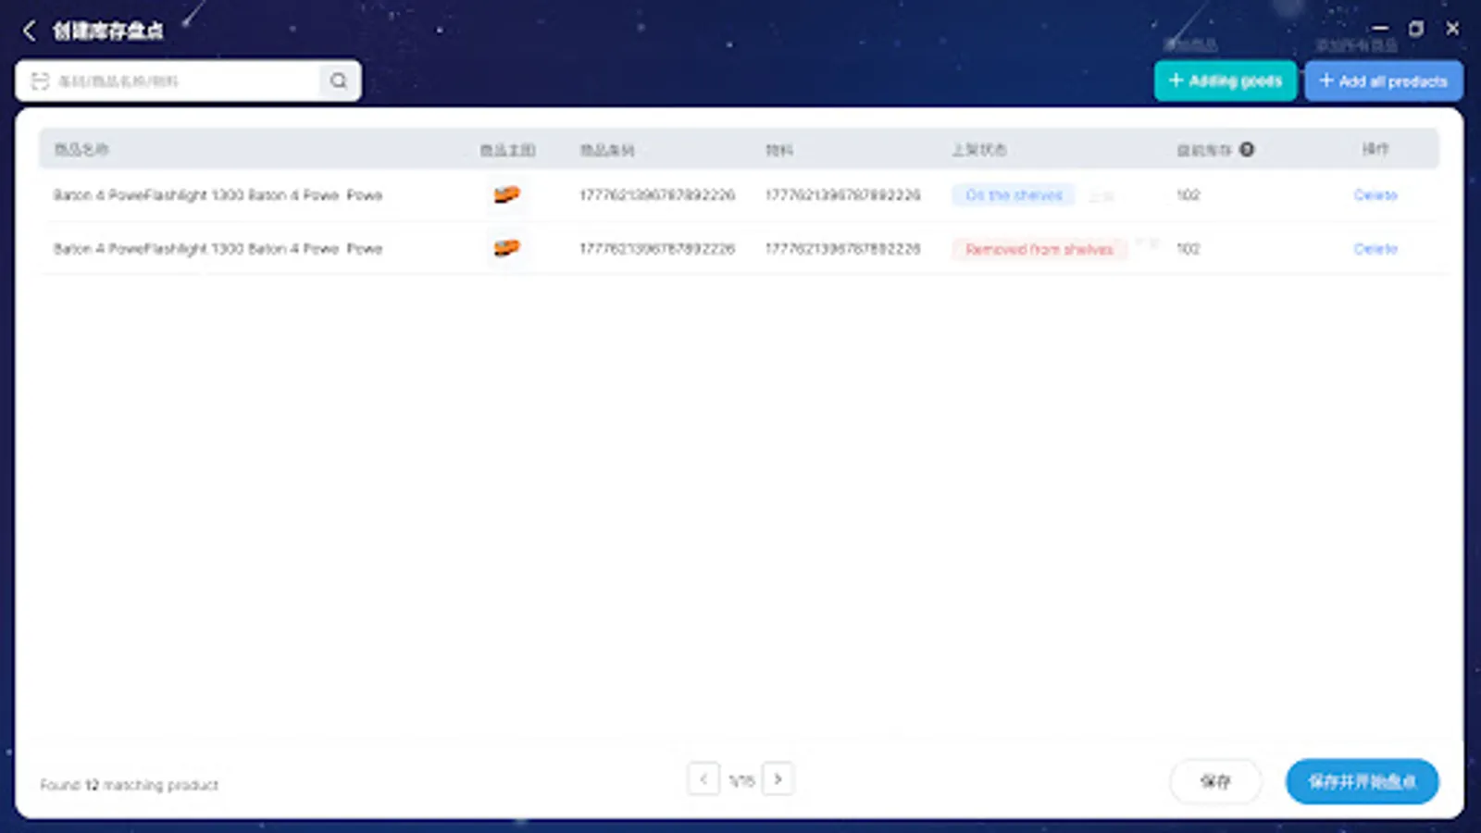1481x833 pixels.
Task: Click the 保存 save button
Action: [1215, 781]
